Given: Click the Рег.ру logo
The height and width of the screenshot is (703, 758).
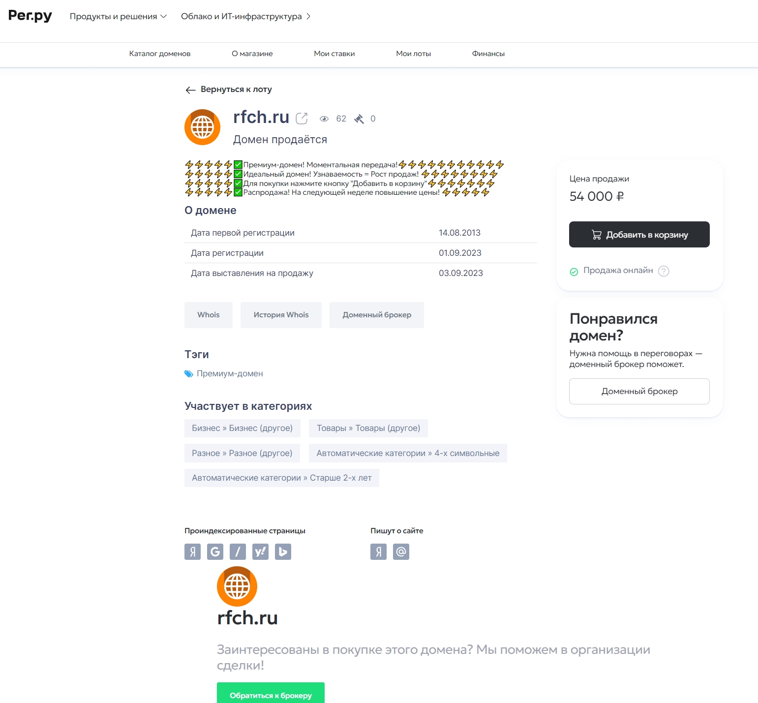Looking at the screenshot, I should 30,16.
